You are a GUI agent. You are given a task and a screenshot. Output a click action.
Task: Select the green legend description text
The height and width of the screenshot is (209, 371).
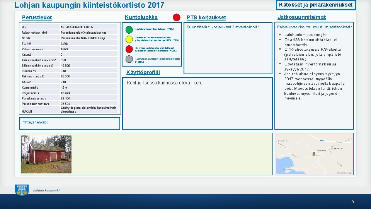(155, 29)
